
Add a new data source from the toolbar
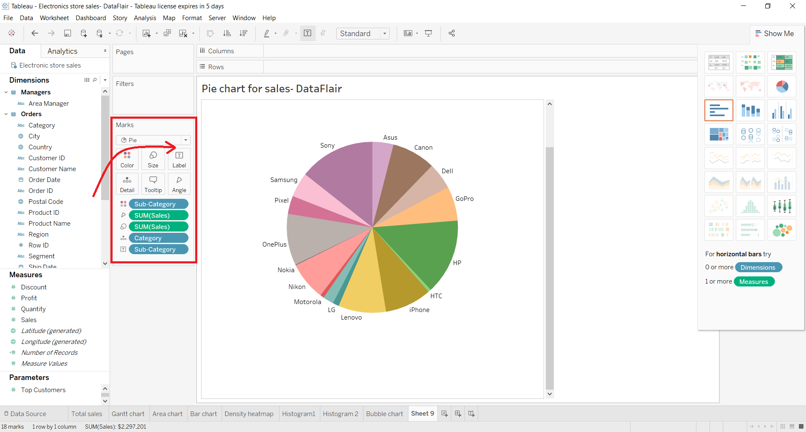click(x=84, y=33)
